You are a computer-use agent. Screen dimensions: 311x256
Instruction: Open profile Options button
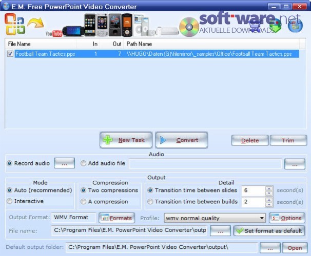287,218
